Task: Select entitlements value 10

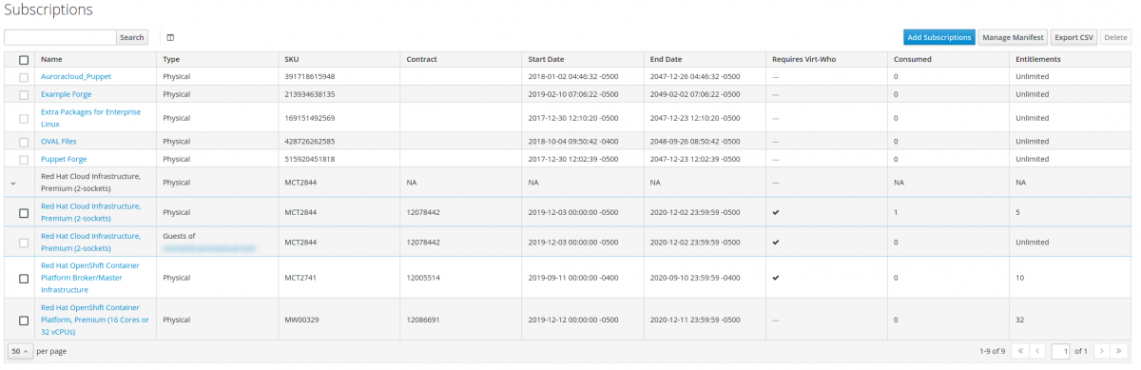Action: click(x=1019, y=278)
